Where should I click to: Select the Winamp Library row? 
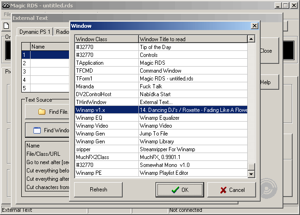coord(161,141)
